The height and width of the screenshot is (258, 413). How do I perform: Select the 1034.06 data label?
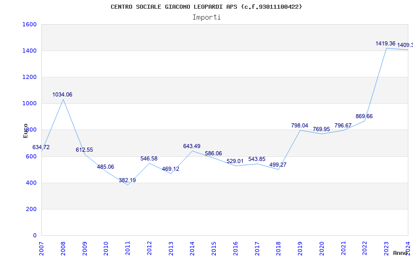(x=62, y=94)
